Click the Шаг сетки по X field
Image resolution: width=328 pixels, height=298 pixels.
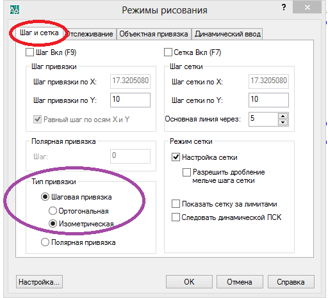(x=268, y=81)
